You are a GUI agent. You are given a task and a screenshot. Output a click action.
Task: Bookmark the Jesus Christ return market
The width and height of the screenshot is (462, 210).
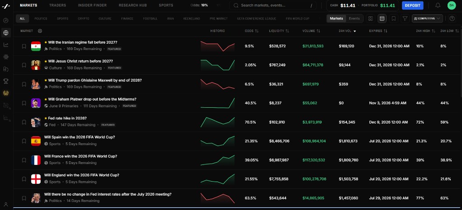pos(24,65)
